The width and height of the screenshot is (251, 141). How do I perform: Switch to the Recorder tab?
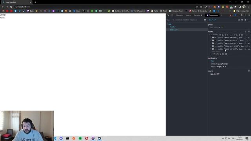[x=198, y=15]
